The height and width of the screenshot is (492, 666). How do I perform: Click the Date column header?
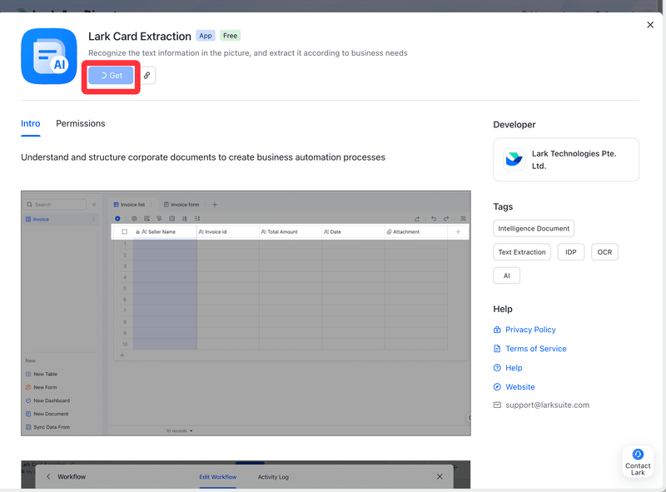[x=353, y=232]
